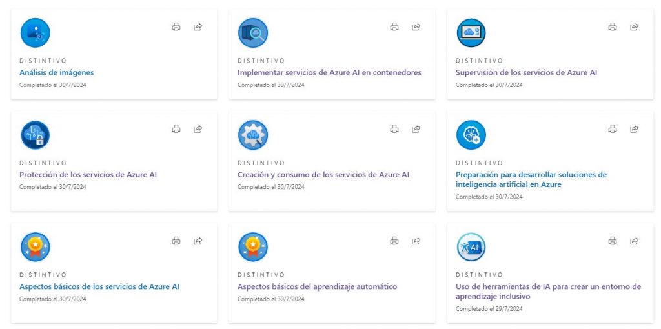
Task: Share the Análisis de imágenes badge
Action: point(198,27)
